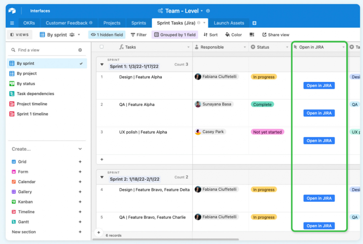The width and height of the screenshot is (363, 244).
Task: Add a new Calendar view with plus icon
Action: point(80,182)
